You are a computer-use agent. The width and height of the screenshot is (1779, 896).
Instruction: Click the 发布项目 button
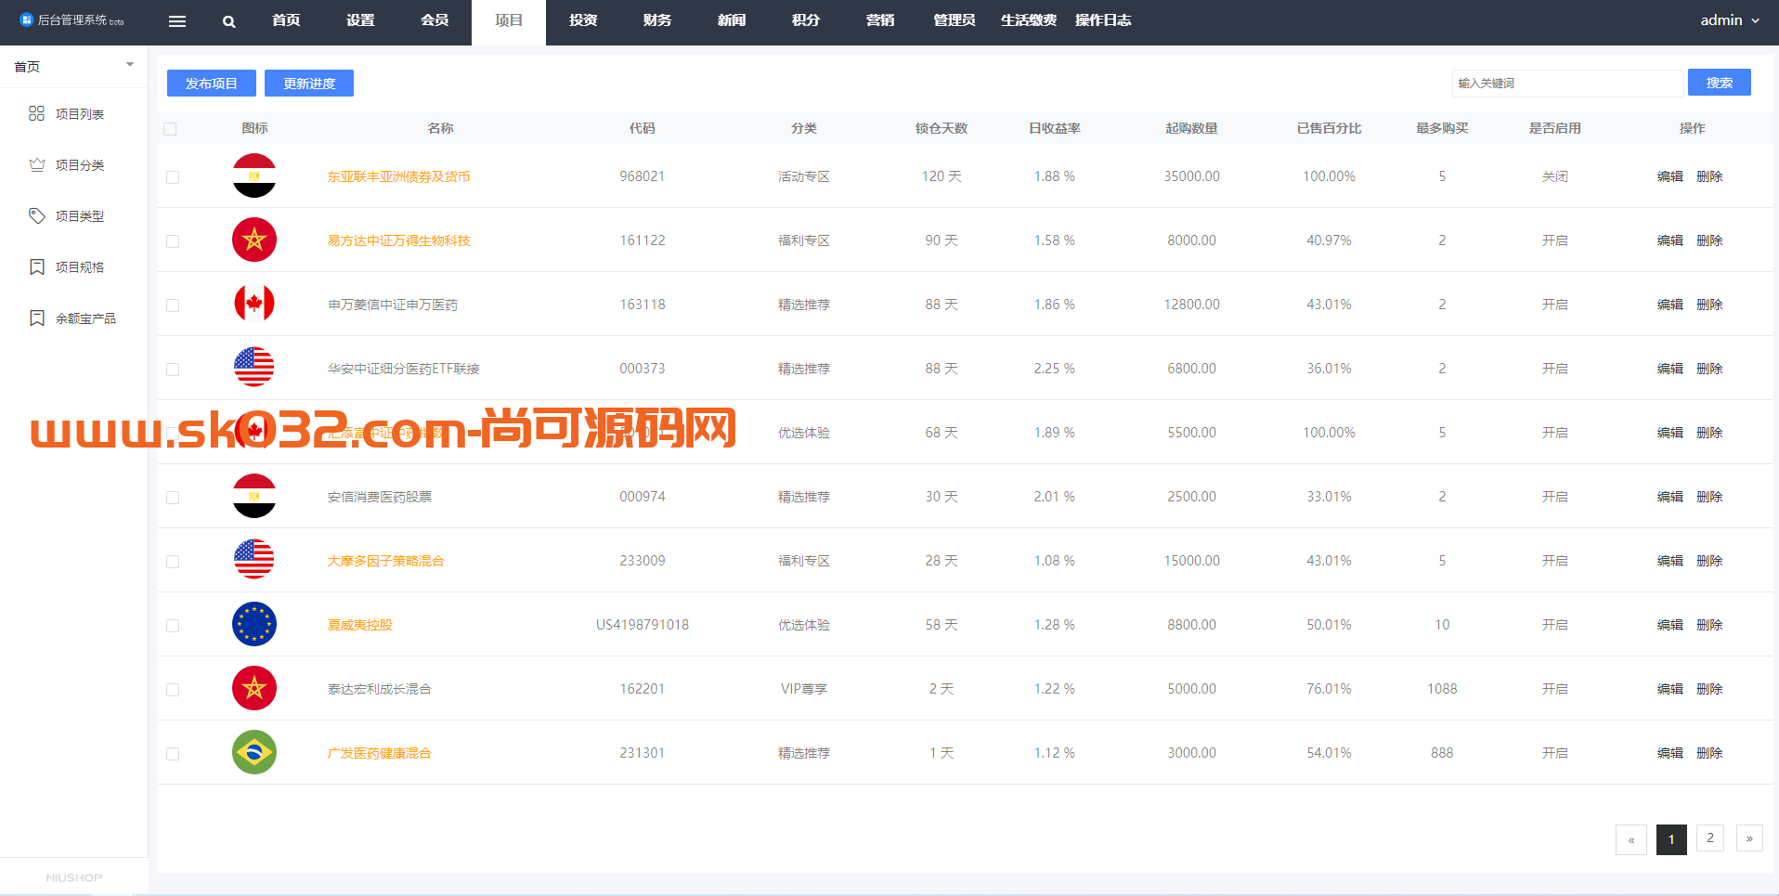click(212, 83)
